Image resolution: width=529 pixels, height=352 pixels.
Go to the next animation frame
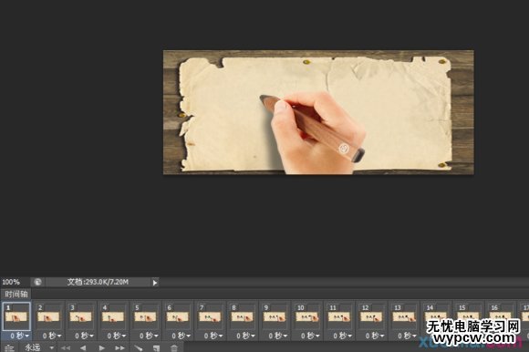[119, 348]
